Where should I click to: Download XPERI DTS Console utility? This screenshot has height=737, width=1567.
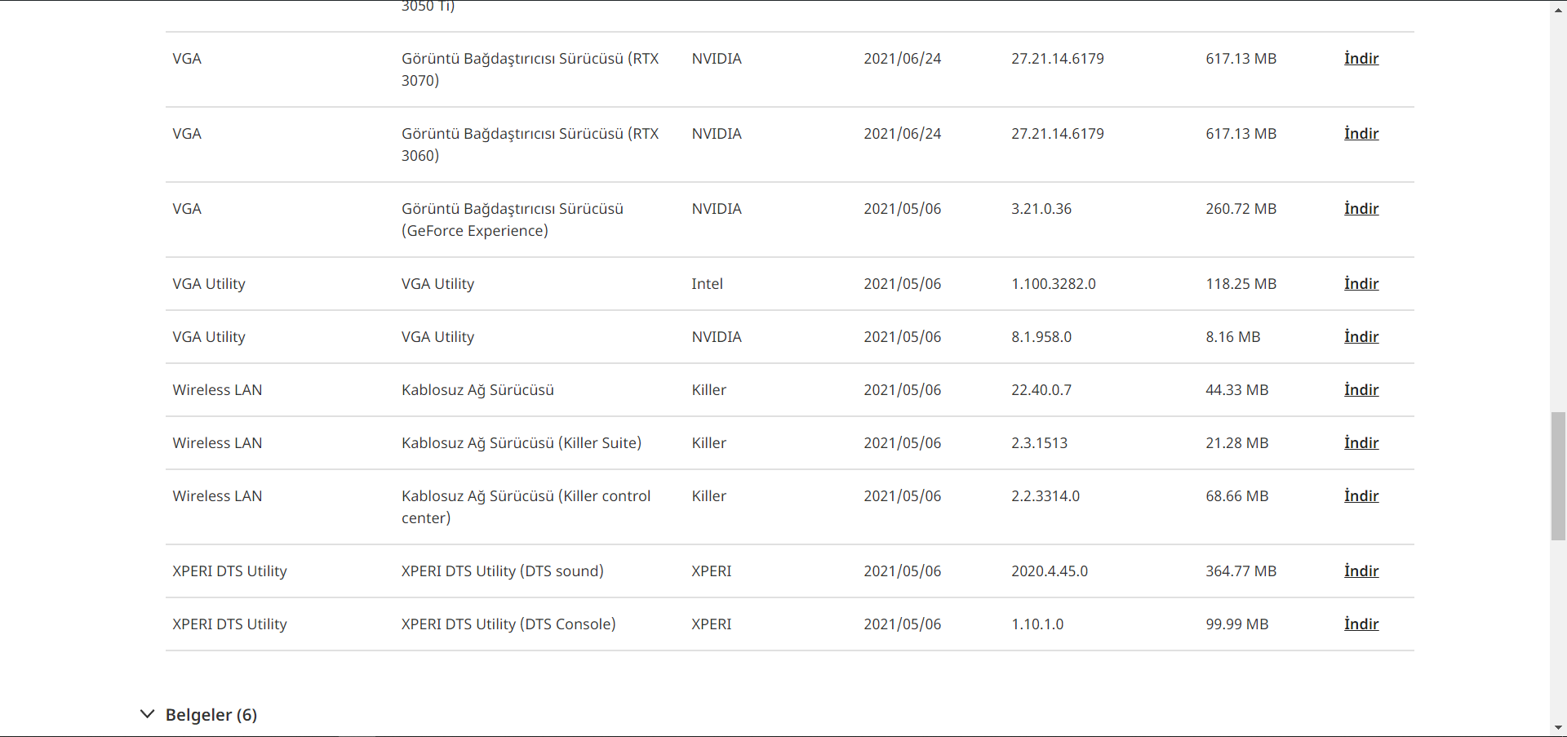tap(1361, 624)
